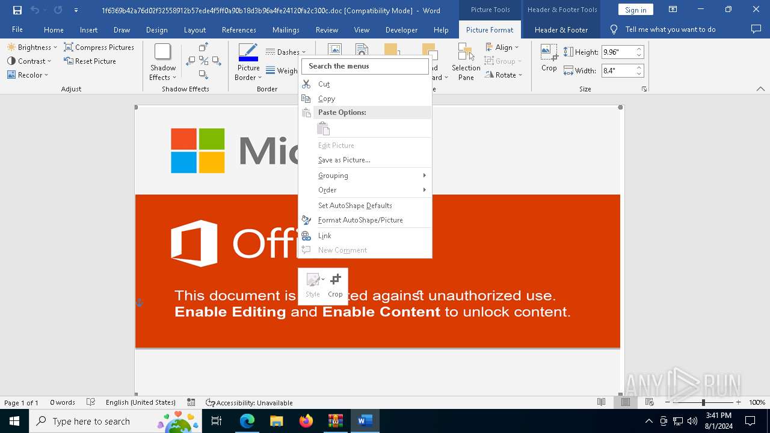Apply blue Picture Border color
770x433 pixels.
point(248,52)
